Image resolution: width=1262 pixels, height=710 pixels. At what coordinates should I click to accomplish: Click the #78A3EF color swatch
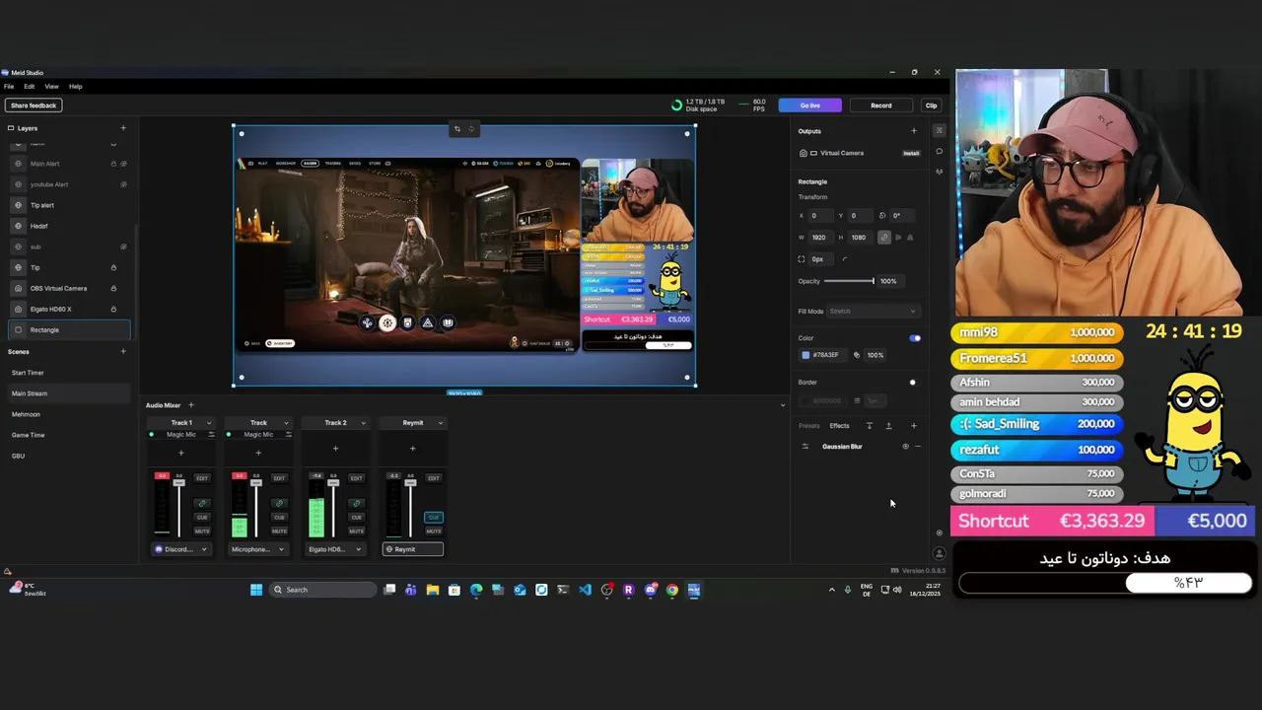coord(806,355)
